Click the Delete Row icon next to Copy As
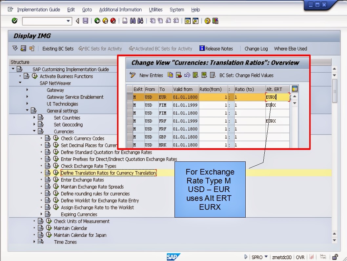 point(178,75)
